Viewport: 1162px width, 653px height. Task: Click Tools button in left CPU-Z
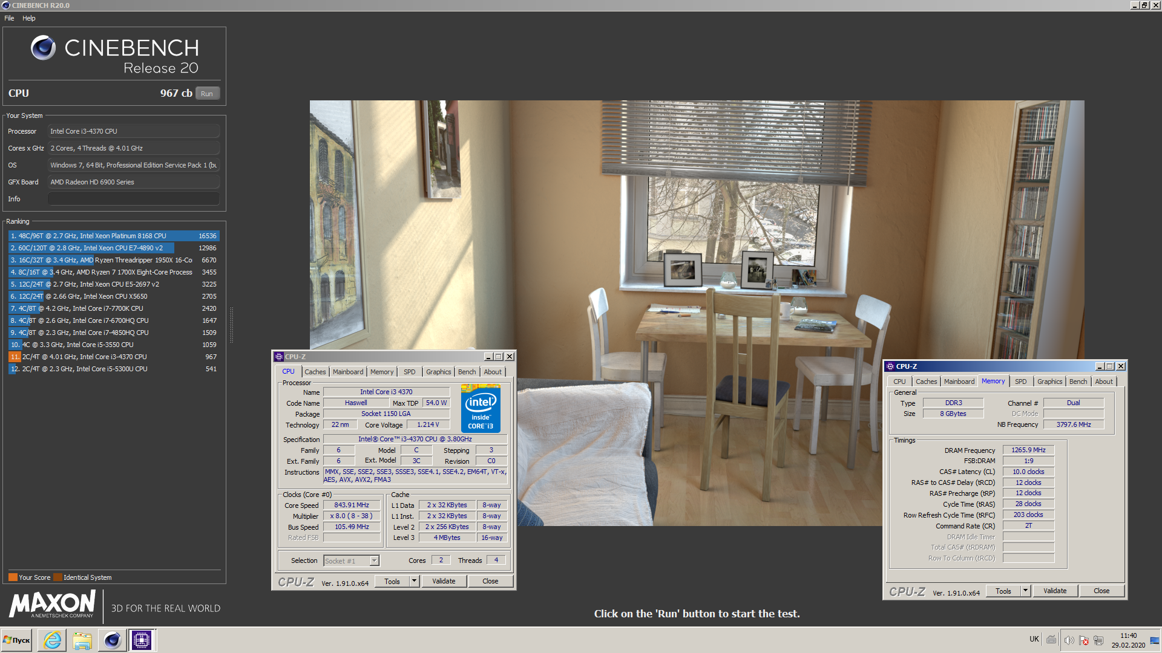point(392,581)
